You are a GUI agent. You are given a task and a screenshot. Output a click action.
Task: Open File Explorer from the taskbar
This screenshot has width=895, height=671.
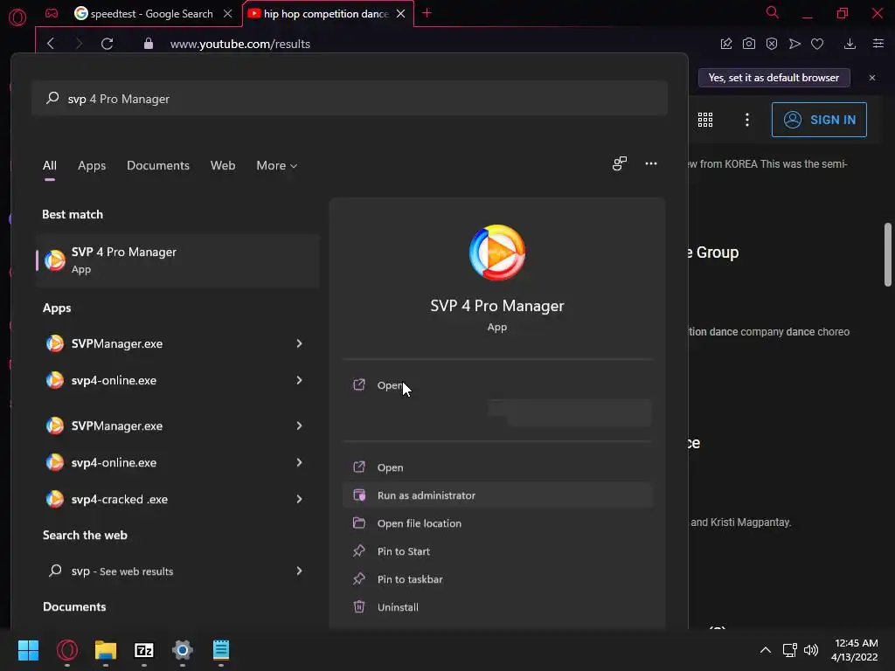point(106,650)
